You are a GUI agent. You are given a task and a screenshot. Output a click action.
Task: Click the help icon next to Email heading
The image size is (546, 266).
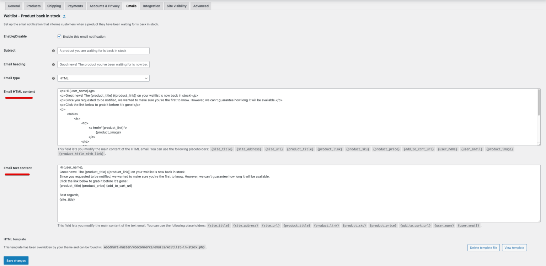53,65
